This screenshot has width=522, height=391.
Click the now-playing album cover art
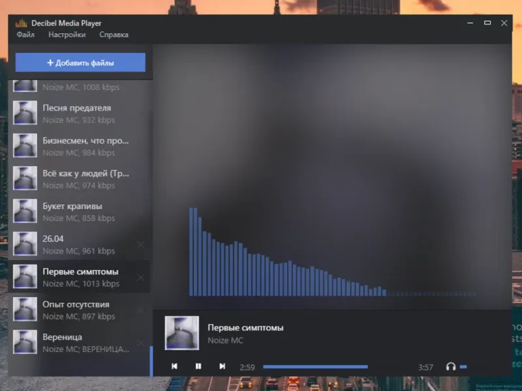182,333
